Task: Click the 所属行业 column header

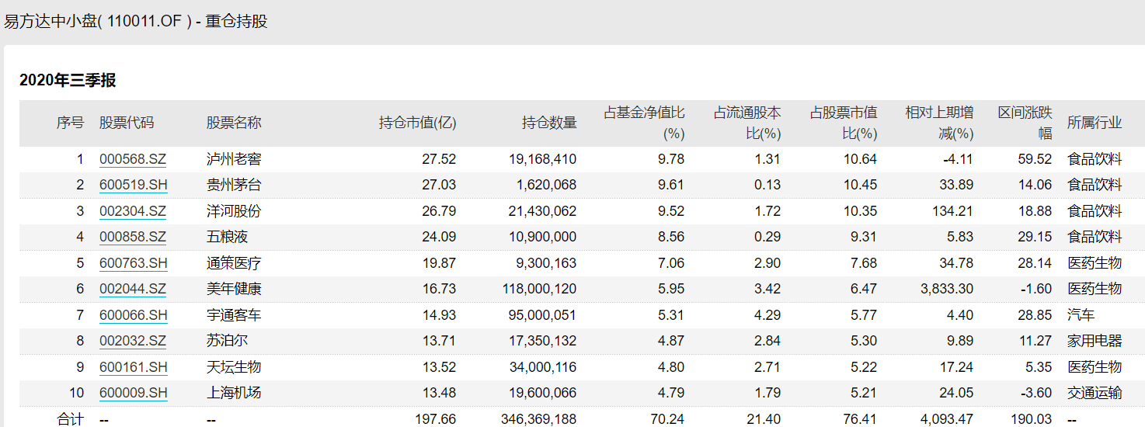Action: click(1095, 123)
